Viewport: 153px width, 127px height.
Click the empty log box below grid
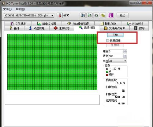[52, 100]
